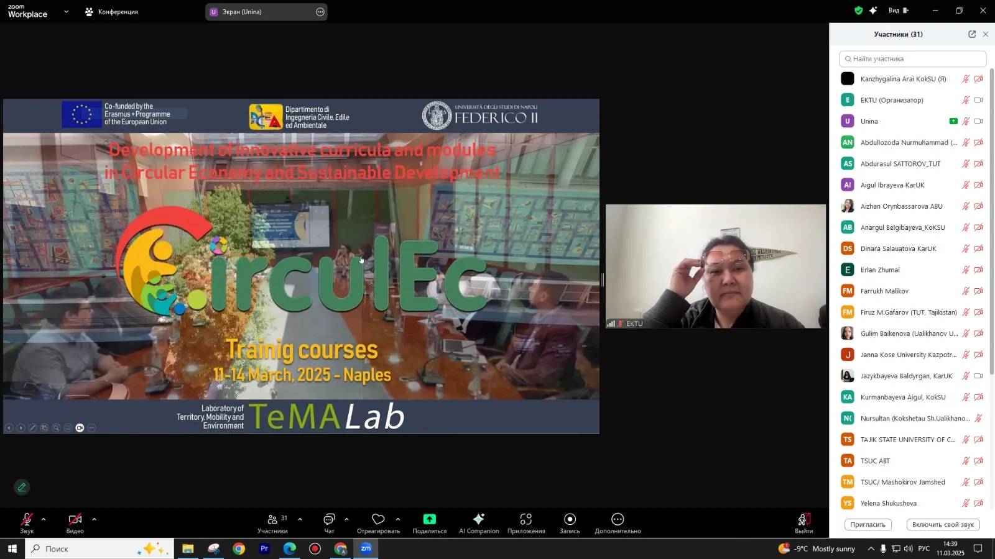Expand video options arrow next to Видео
Viewport: 995px width, 559px height.
(95, 519)
